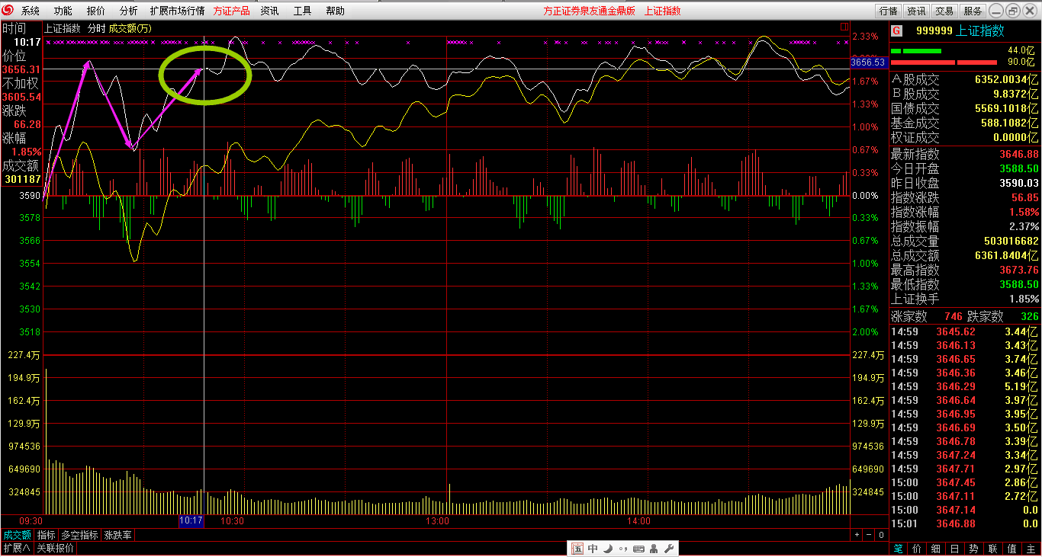
Task: Open the 扩展市场行情 menu
Action: 177,11
